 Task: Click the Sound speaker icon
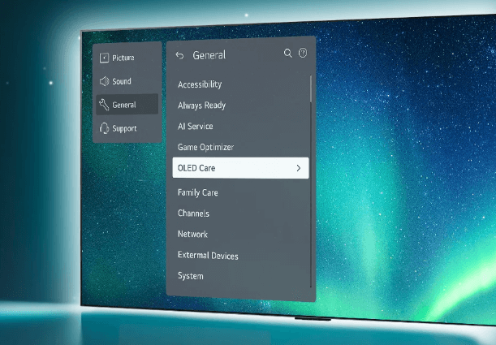tap(104, 81)
